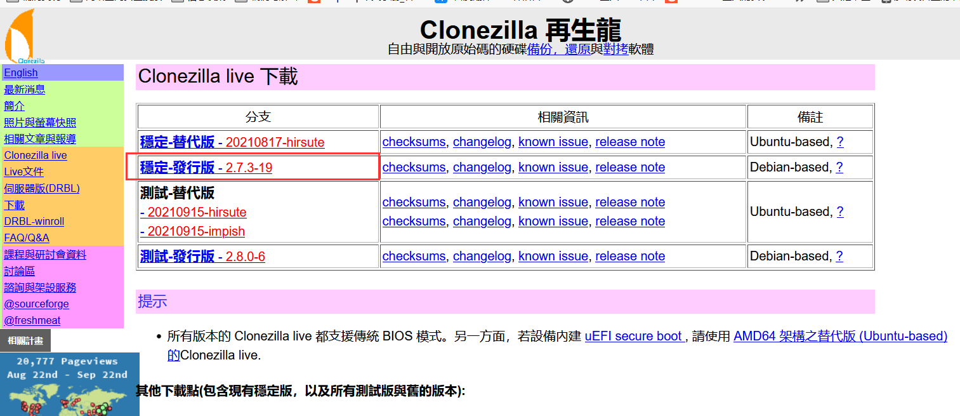Open the 簡介 sidebar link
Image resolution: width=960 pixels, height=416 pixels.
point(14,106)
